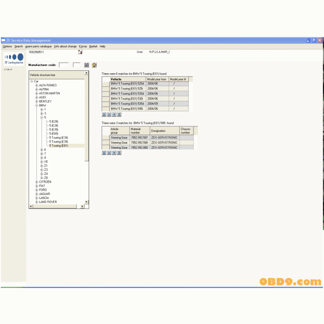Expand the CITROEN tree node
Image resolution: width=324 pixels, height=324 pixels.
click(x=37, y=182)
